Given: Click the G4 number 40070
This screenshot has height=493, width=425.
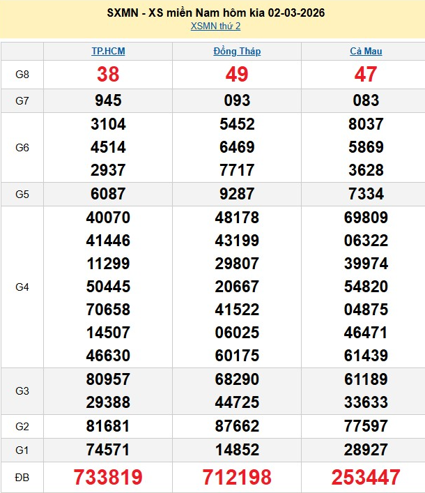Looking at the screenshot, I should pos(108,218).
